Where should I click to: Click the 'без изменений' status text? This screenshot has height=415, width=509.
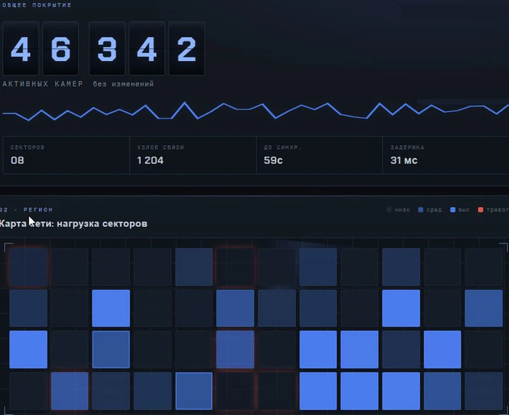(124, 84)
